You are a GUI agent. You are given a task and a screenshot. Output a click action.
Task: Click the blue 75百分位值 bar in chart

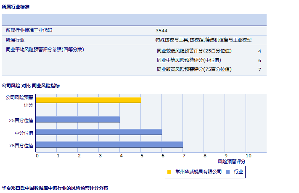click(x=109, y=145)
